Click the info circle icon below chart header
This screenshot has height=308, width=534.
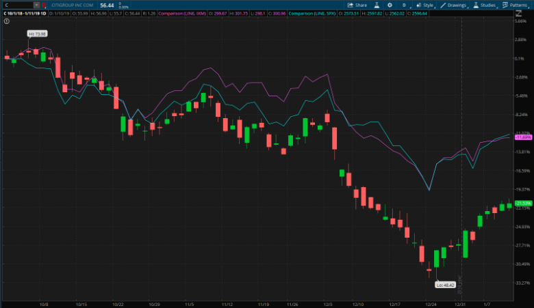point(6,21)
